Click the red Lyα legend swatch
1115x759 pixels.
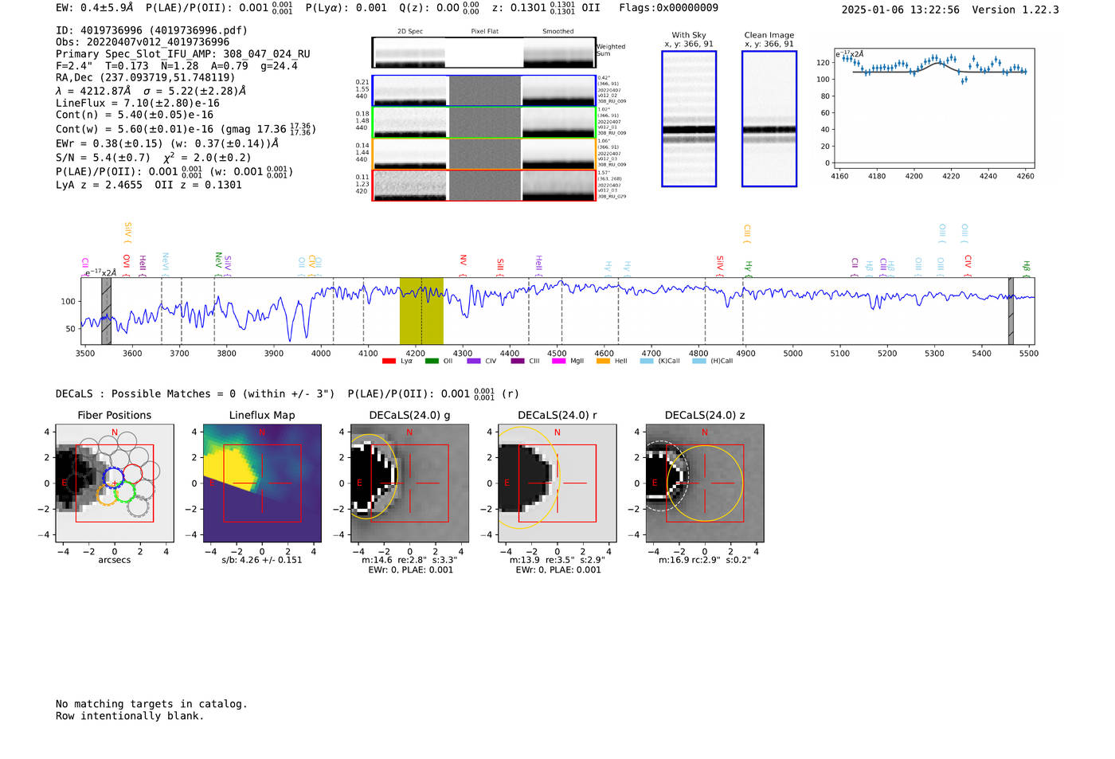(389, 361)
